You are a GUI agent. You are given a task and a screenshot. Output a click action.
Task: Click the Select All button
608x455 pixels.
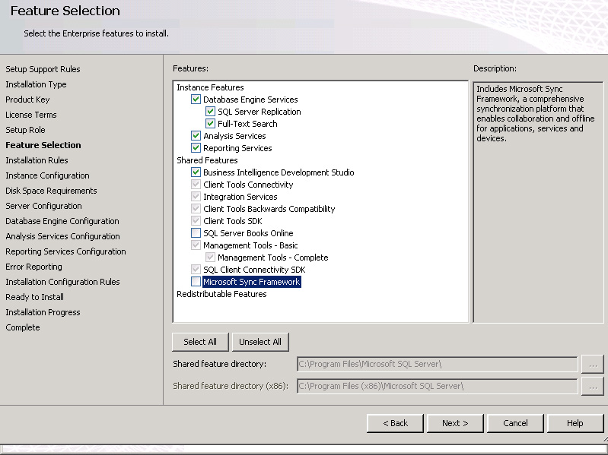click(x=200, y=342)
